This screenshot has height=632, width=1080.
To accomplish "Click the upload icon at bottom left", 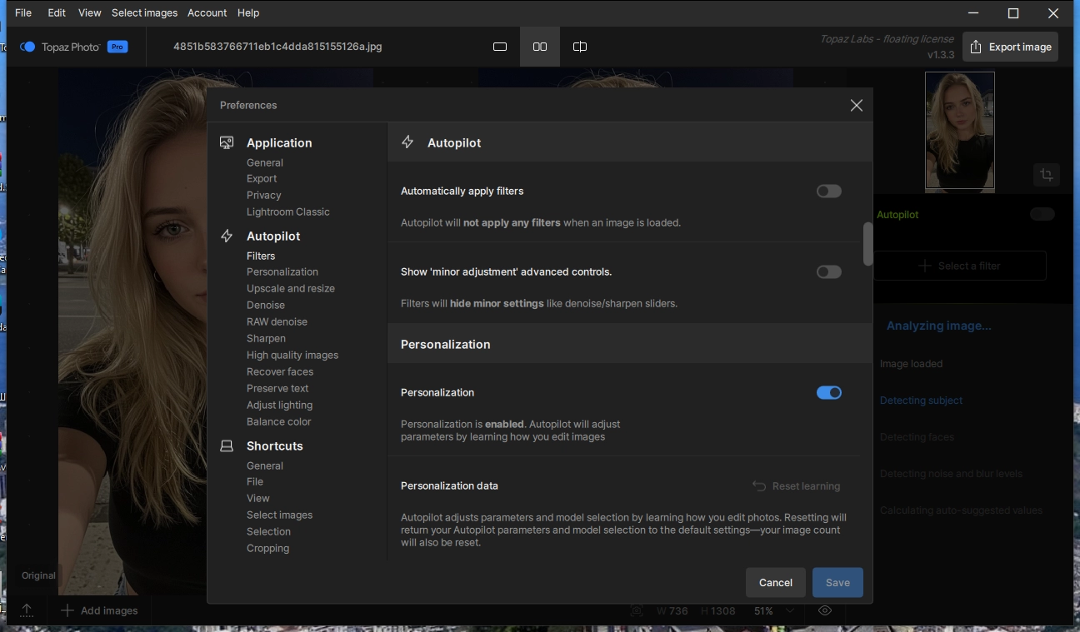I will [x=27, y=610].
